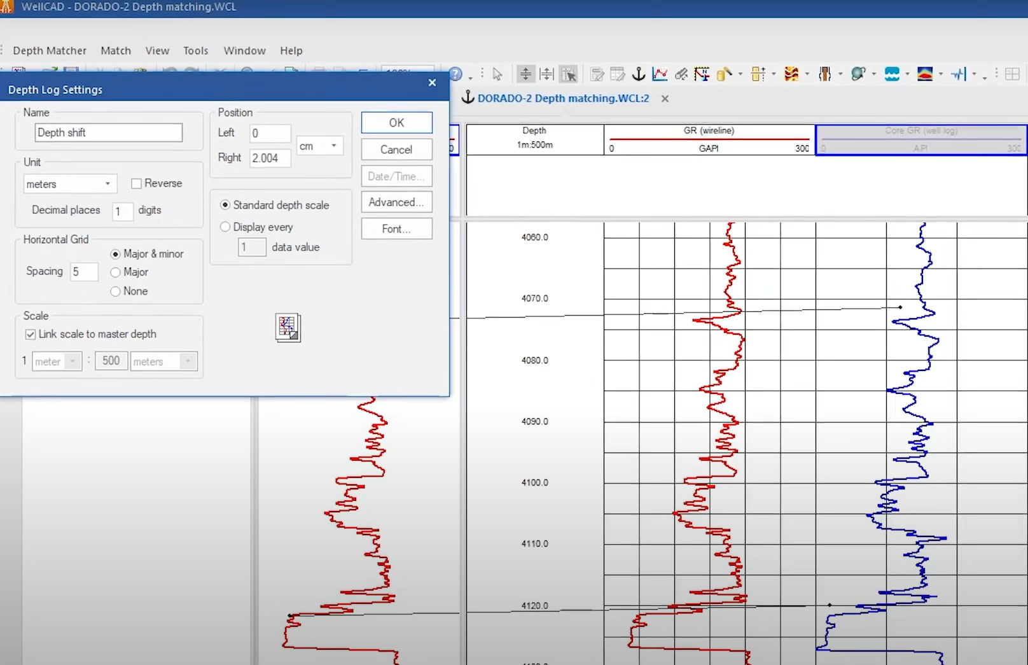Click the blue waveform toolbar icon
The height and width of the screenshot is (665, 1028).
(959, 74)
